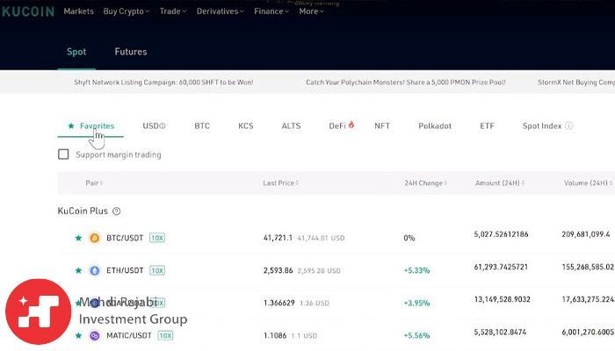Open the Buy Crypto dropdown menu

click(126, 11)
